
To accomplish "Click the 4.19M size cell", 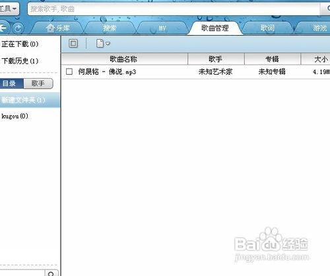I will click(x=321, y=71).
